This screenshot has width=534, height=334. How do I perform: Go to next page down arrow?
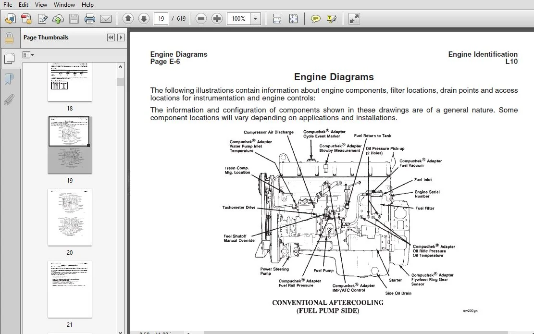144,19
